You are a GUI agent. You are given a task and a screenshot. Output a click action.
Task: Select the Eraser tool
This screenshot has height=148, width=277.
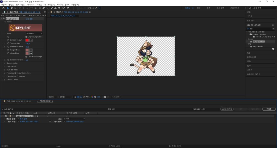click(x=59, y=8)
